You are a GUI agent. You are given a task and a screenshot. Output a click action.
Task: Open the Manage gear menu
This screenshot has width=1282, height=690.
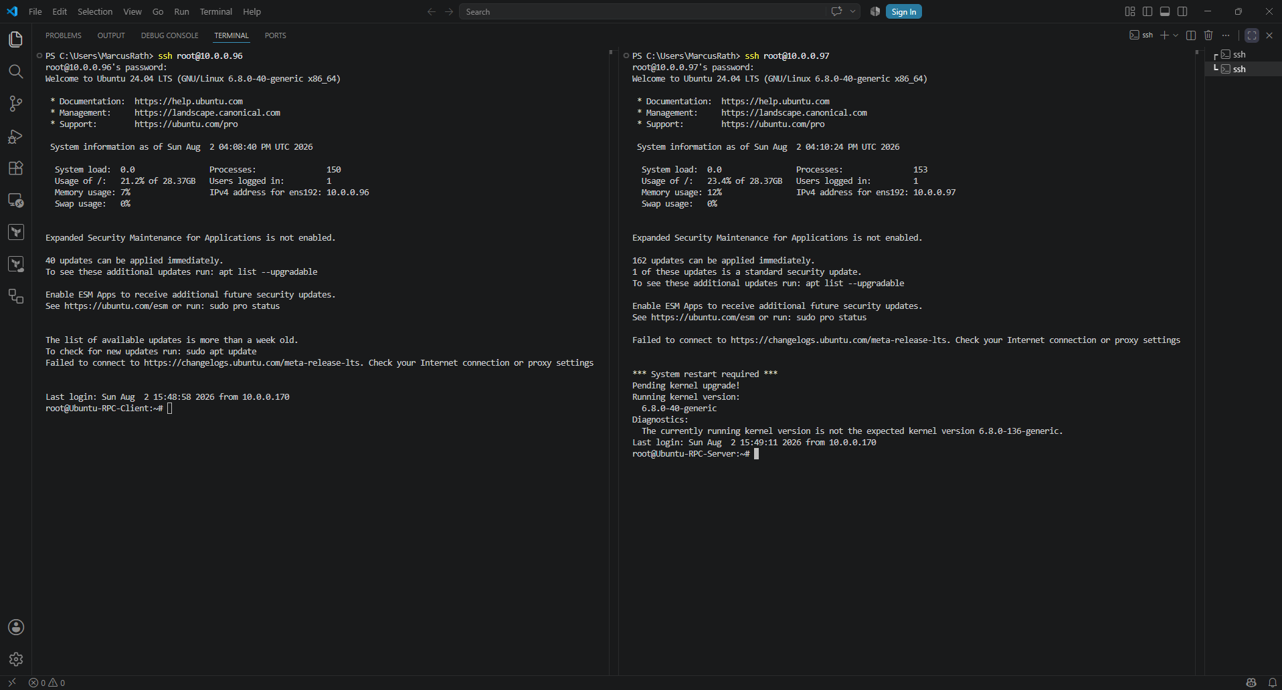(x=16, y=659)
